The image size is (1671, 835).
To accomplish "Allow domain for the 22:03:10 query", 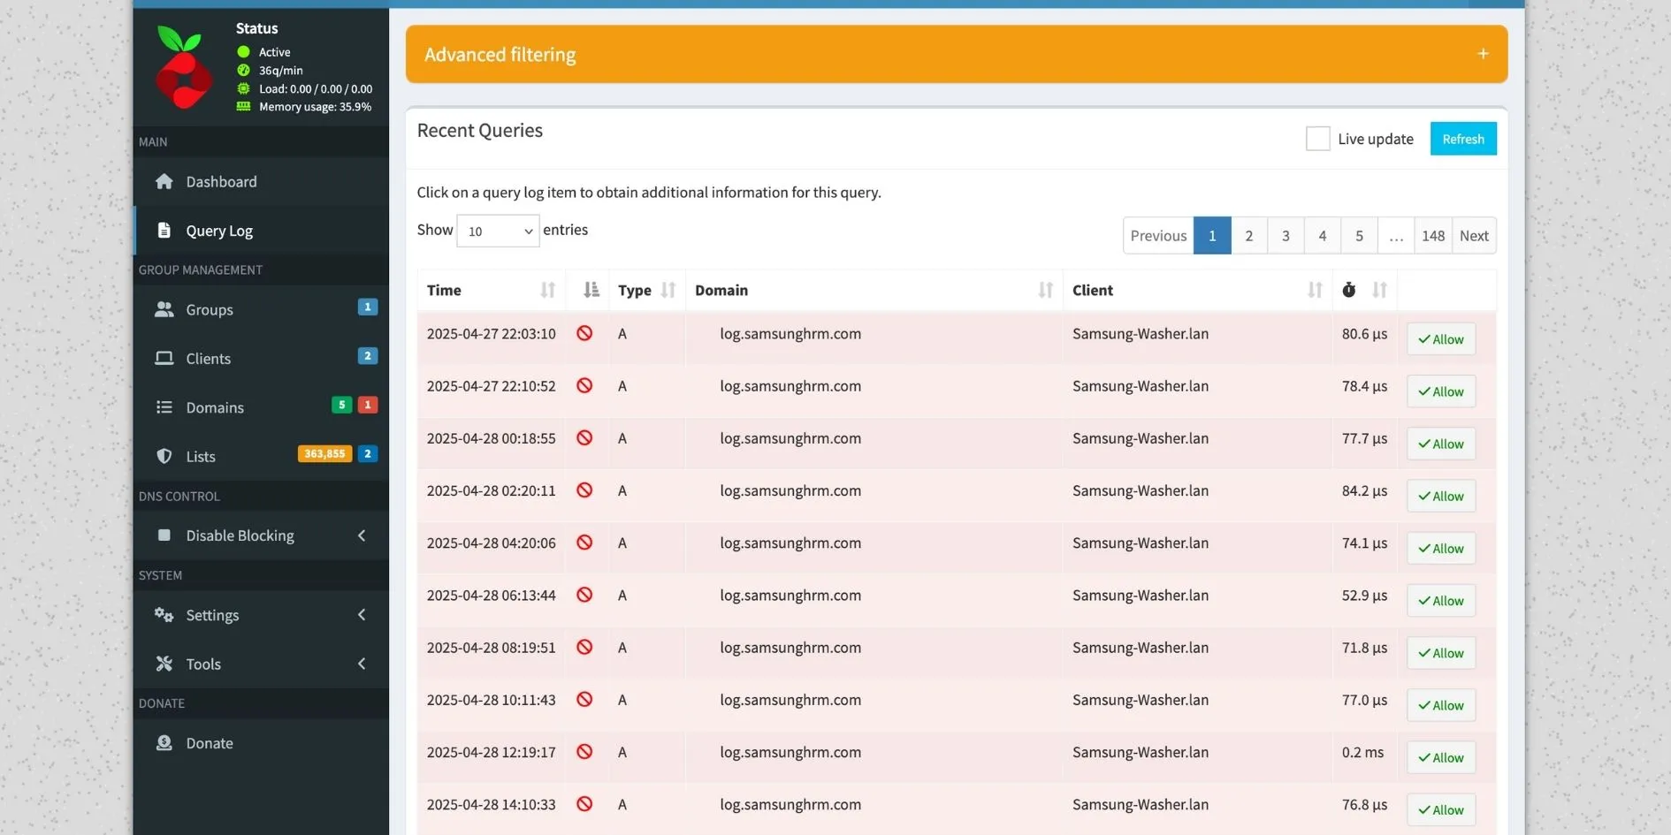I will tap(1441, 339).
